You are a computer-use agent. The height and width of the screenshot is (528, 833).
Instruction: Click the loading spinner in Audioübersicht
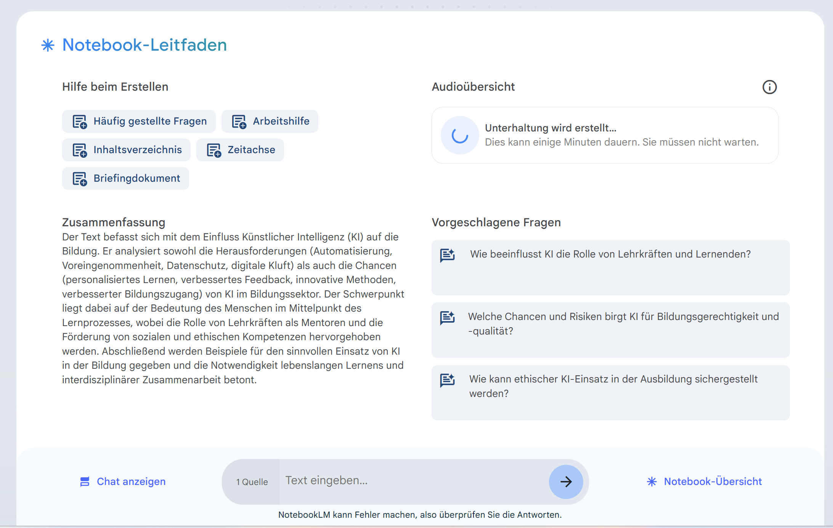click(460, 135)
